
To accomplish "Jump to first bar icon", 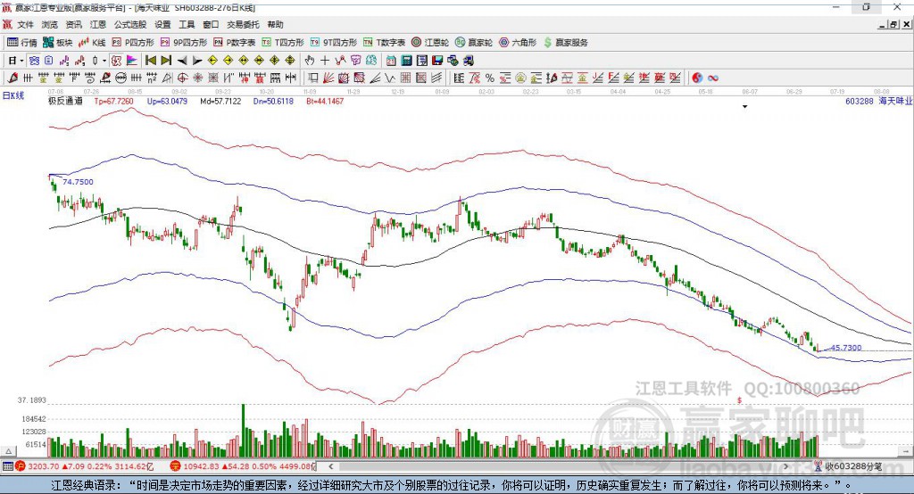I will coord(150,61).
